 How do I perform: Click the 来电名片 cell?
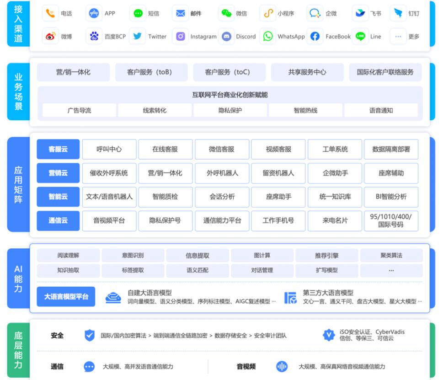335,220
